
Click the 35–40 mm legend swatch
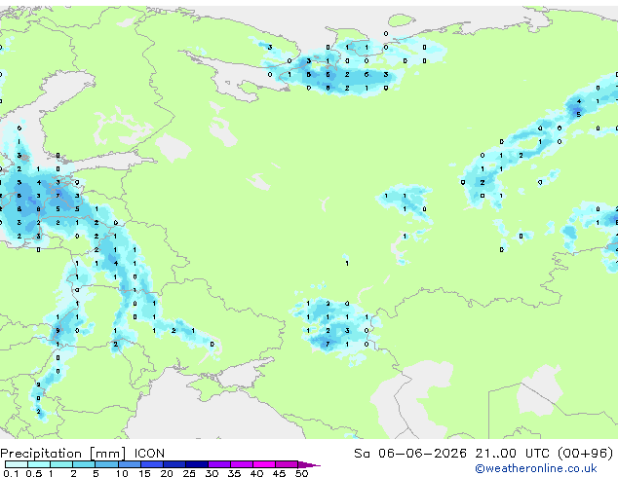[x=241, y=464]
